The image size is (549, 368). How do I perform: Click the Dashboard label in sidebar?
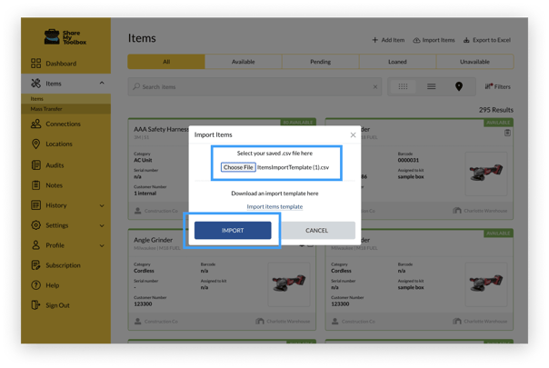click(x=61, y=64)
